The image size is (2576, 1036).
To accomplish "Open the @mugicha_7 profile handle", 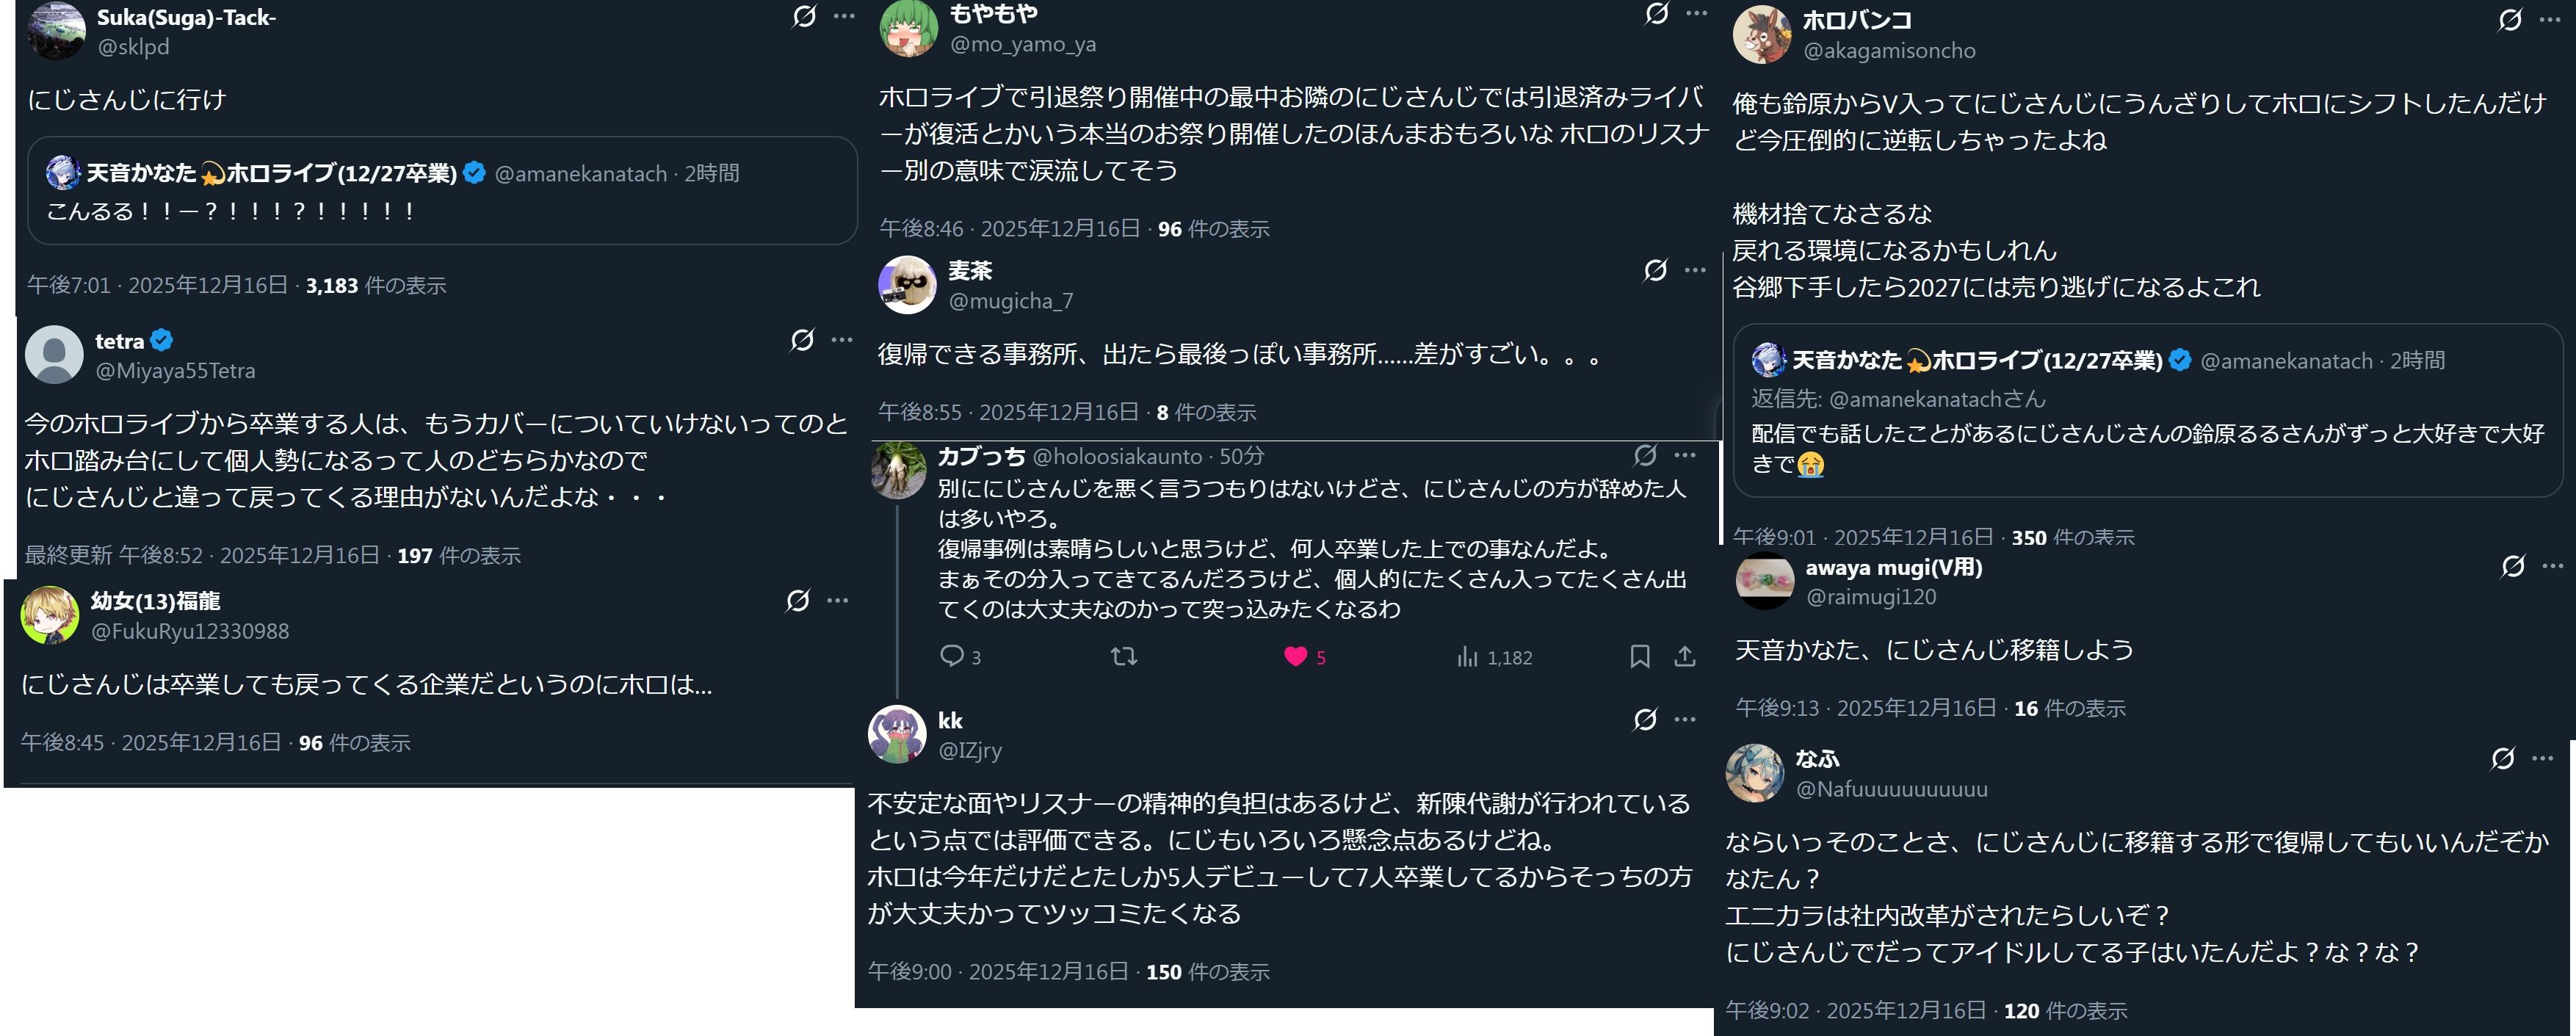I will point(1010,301).
